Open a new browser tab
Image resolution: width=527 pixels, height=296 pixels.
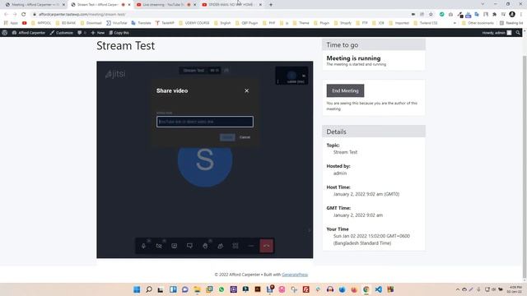(271, 5)
